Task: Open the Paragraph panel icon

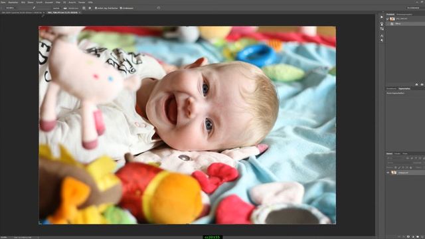Action: [x=382, y=40]
